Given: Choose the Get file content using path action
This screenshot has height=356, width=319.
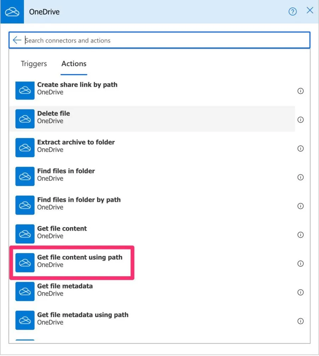Looking at the screenshot, I should point(80,261).
